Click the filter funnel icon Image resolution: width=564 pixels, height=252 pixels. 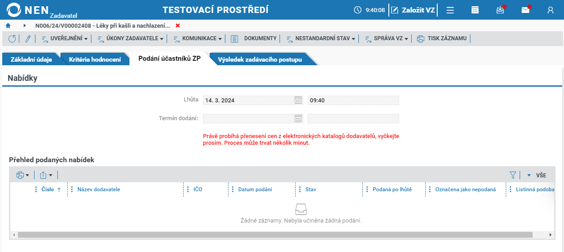(513, 175)
